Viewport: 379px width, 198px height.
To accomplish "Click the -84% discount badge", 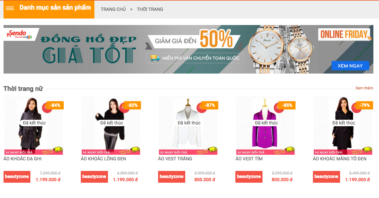I will (x=55, y=105).
